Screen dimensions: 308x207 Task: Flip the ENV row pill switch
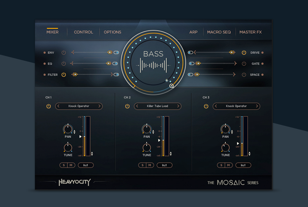tap(116, 52)
